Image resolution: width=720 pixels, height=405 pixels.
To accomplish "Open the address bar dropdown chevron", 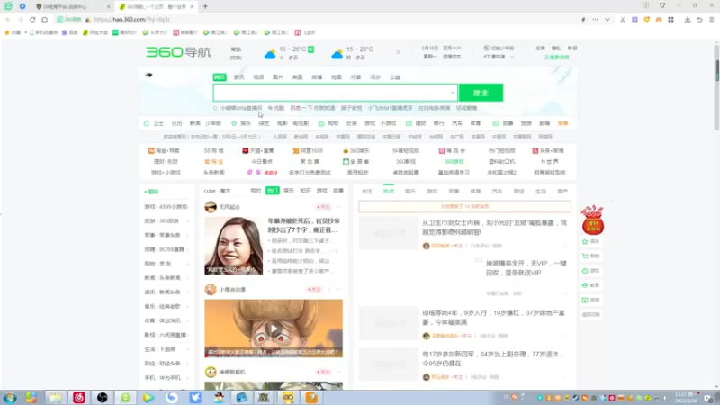I will [607, 20].
